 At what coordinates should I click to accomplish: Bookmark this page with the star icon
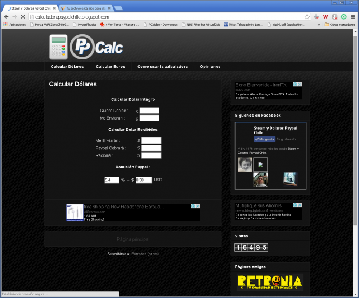307,17
